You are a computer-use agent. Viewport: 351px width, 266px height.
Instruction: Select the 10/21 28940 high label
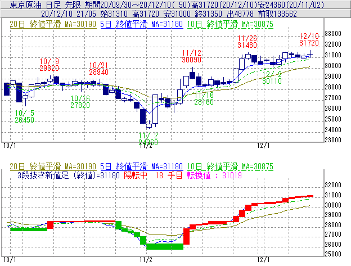point(98,69)
